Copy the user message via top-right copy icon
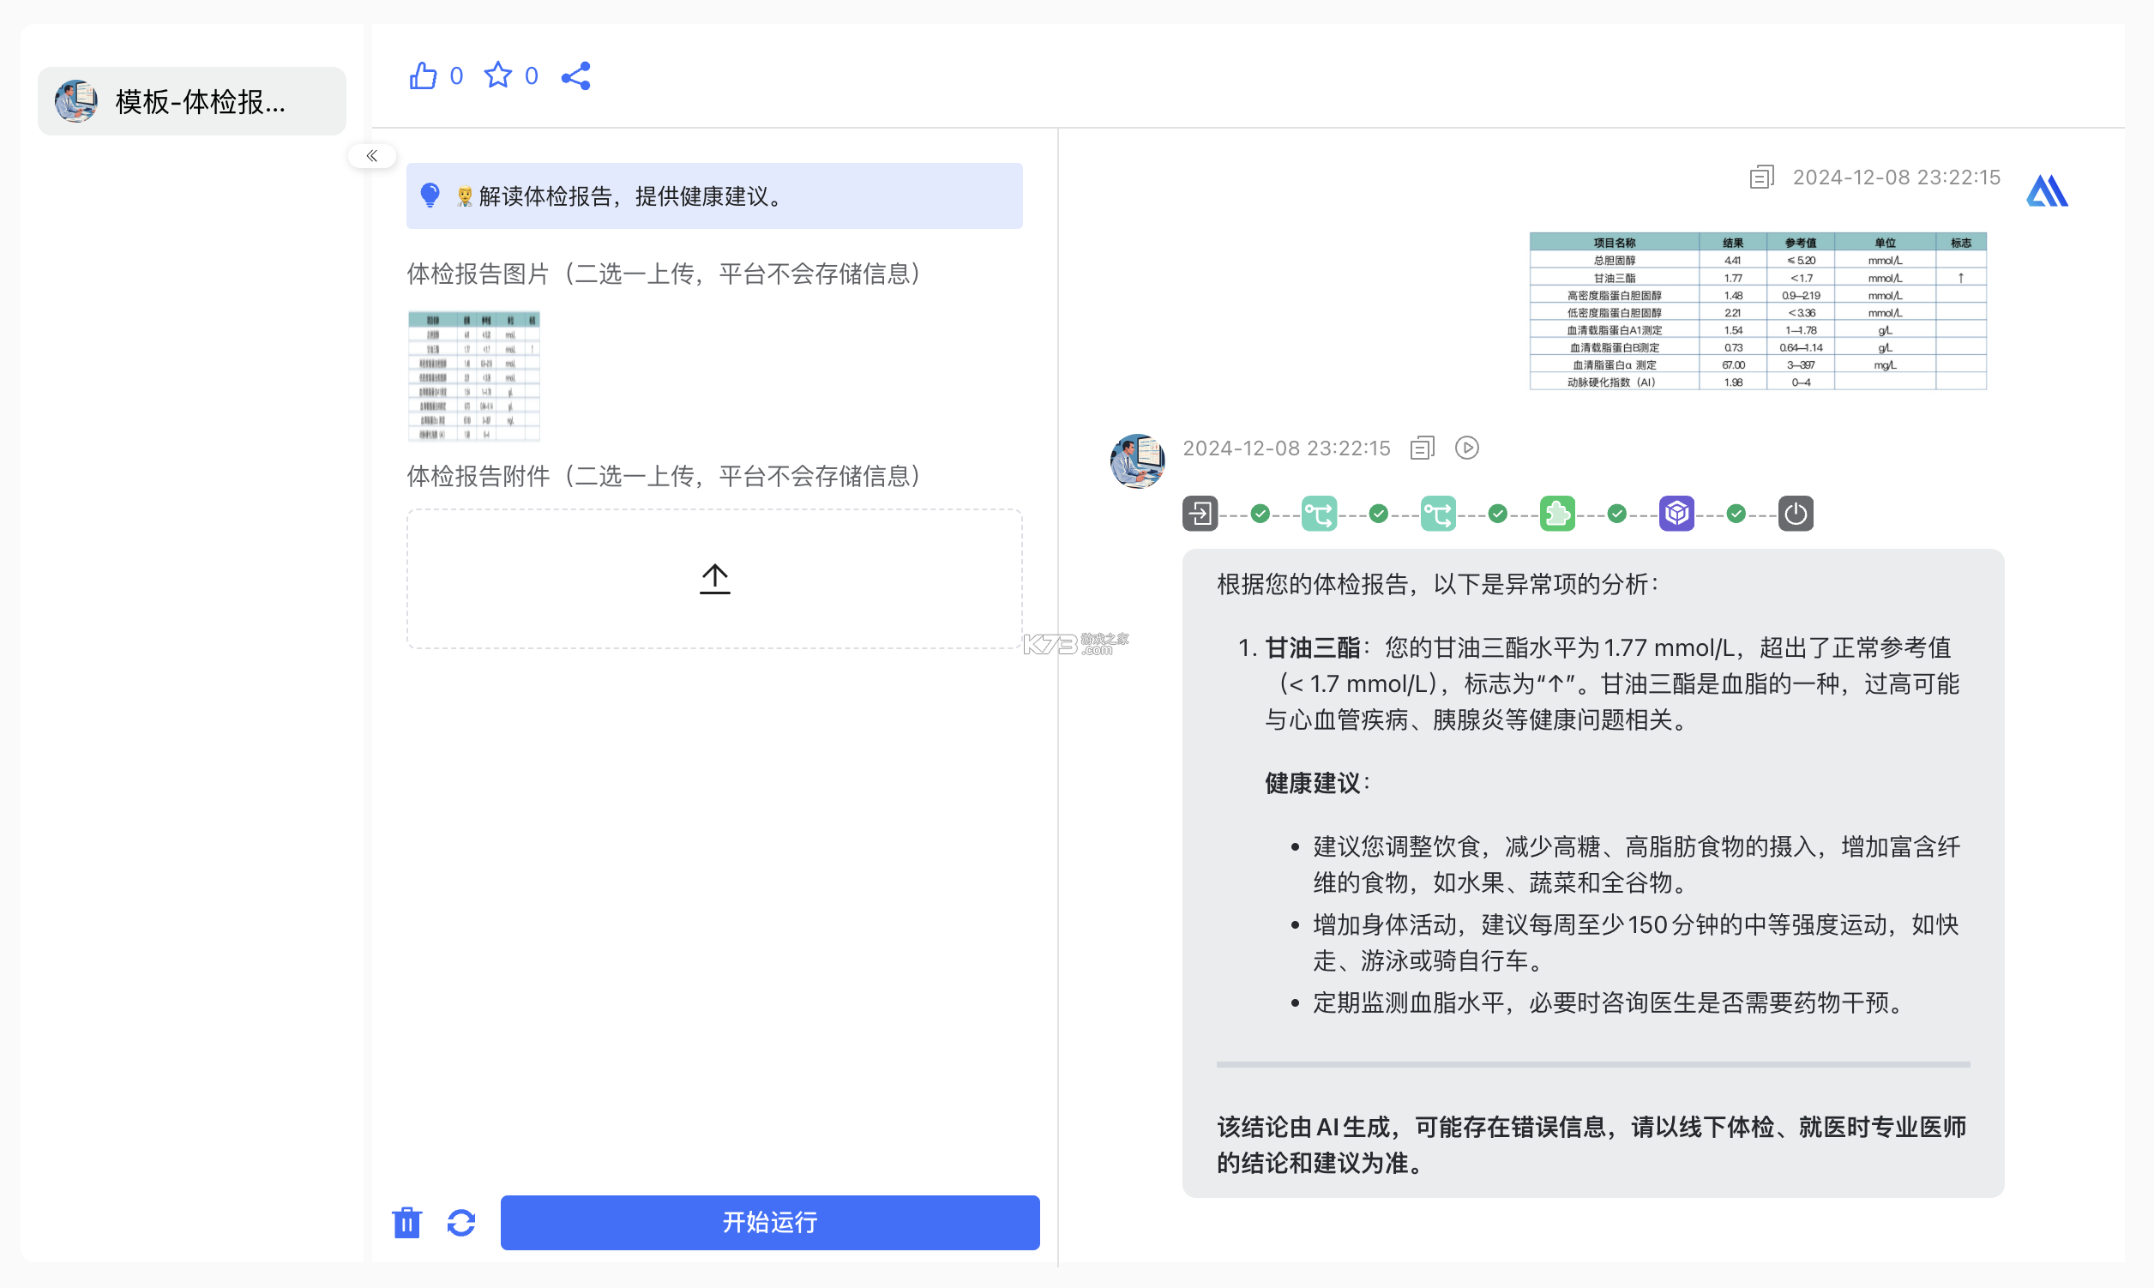The height and width of the screenshot is (1288, 2154). pyautogui.click(x=1762, y=177)
